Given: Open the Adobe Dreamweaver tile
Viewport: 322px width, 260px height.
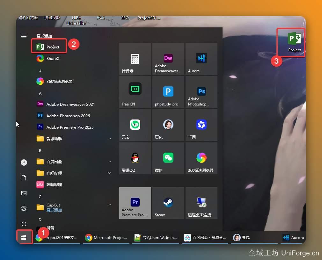Looking at the screenshot, I should point(168,59).
